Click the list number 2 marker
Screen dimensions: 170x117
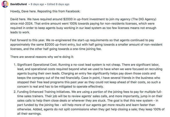(15, 92)
